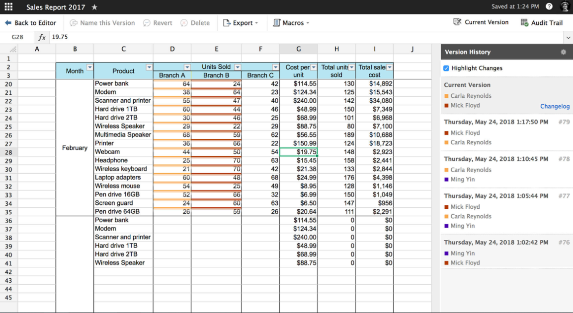Click the user avatar in the top bar

pyautogui.click(x=565, y=7)
